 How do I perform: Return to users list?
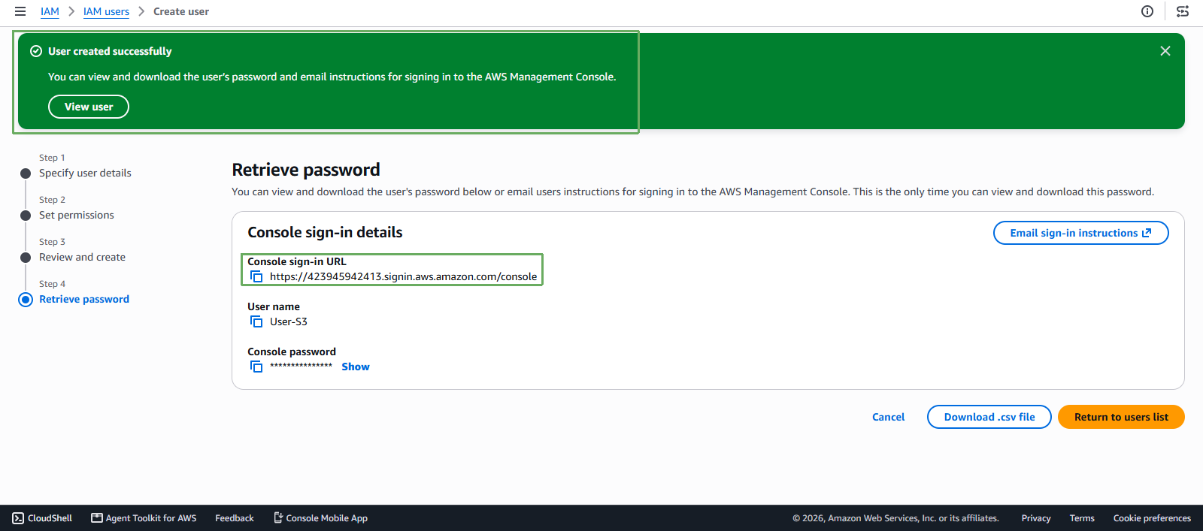(1121, 417)
